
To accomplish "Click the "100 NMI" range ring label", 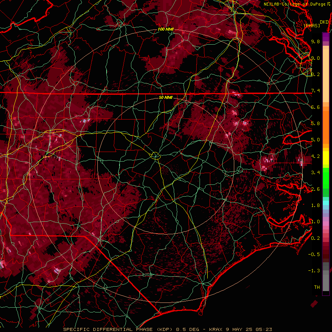I will 166,29.
